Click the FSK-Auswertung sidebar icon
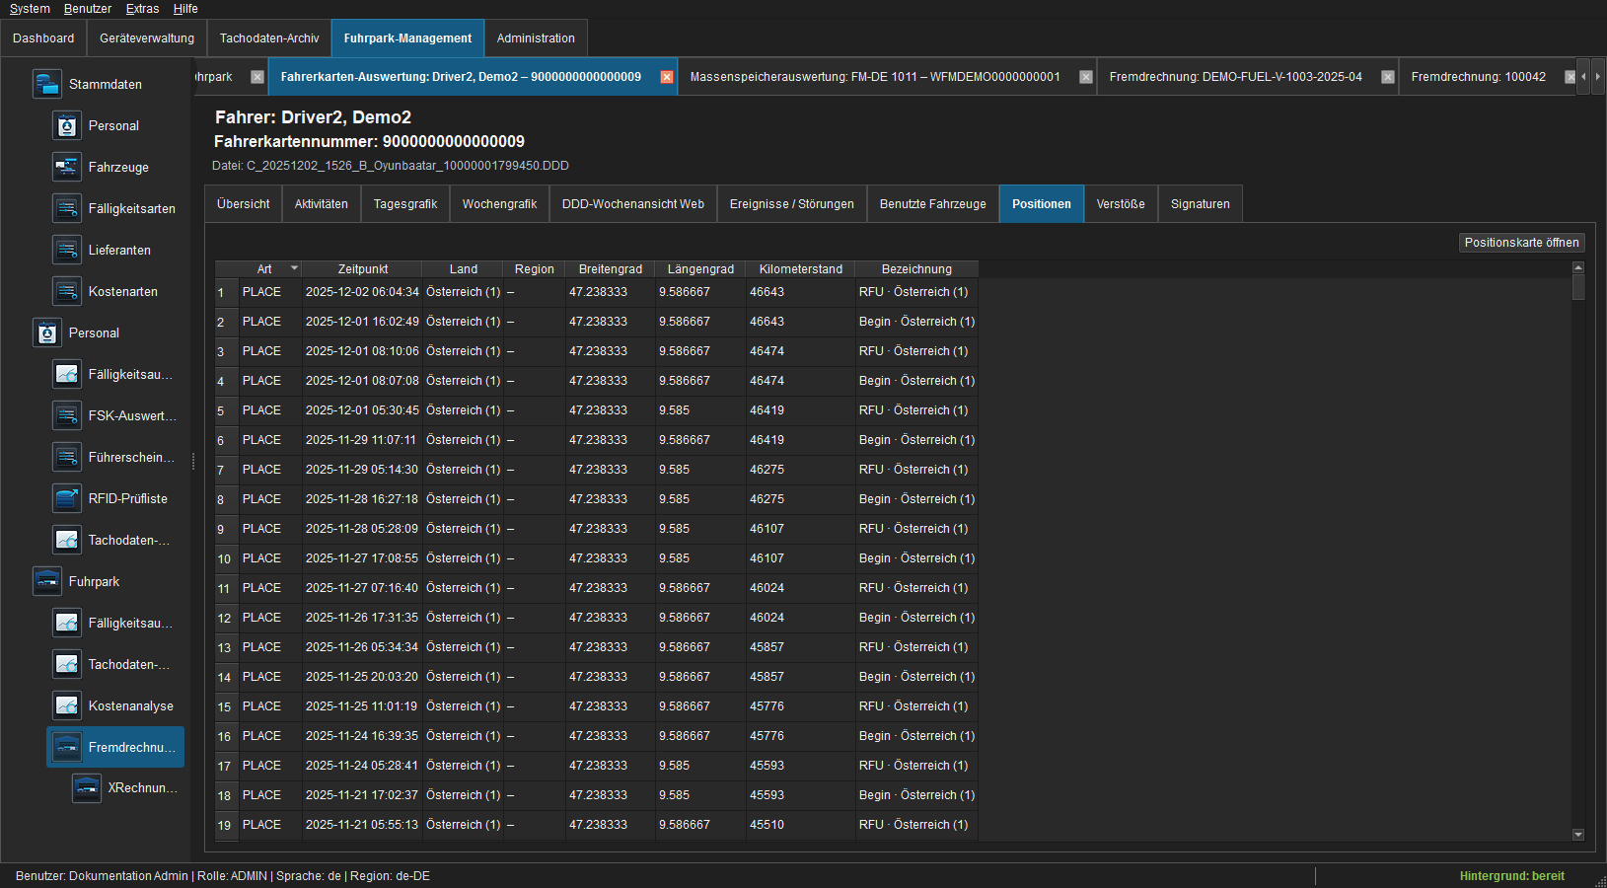Viewport: 1607px width, 888px height. [x=66, y=415]
